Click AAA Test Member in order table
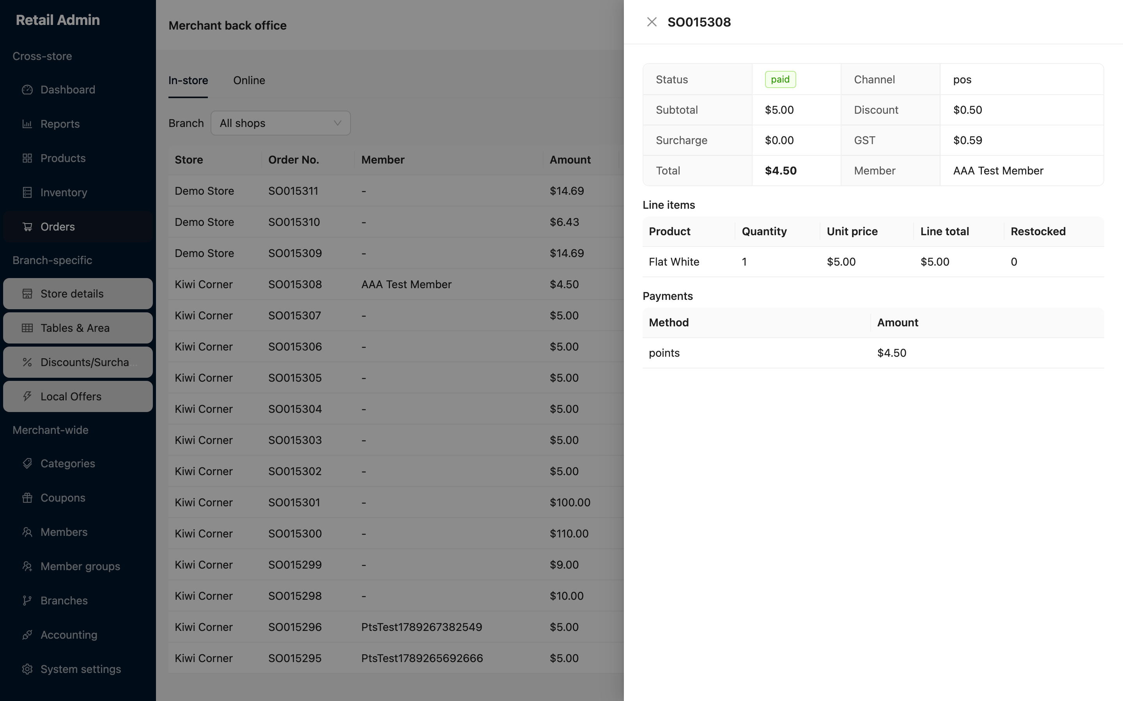This screenshot has width=1123, height=701. (406, 284)
